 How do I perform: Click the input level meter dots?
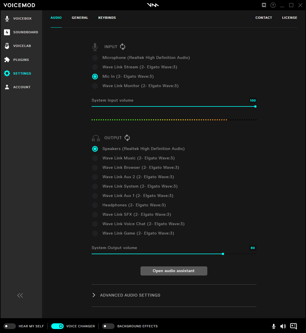point(174,120)
